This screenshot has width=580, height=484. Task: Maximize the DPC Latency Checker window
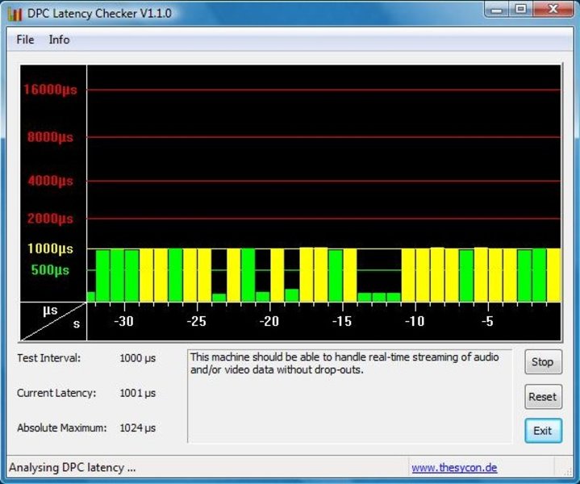coord(521,9)
